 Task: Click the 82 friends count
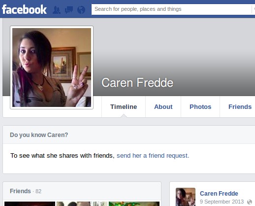pyautogui.click(x=38, y=191)
